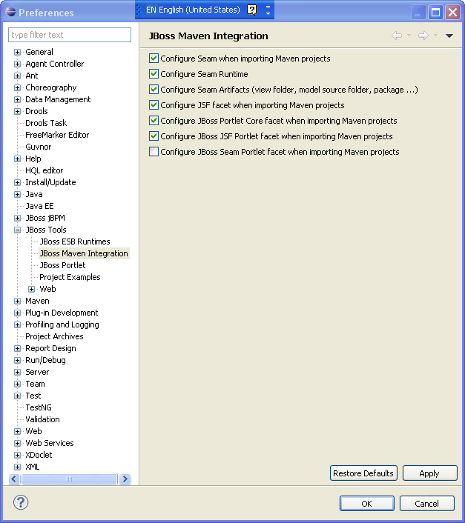Select Profiling and Logging tree item
465x523 pixels.
[62, 324]
